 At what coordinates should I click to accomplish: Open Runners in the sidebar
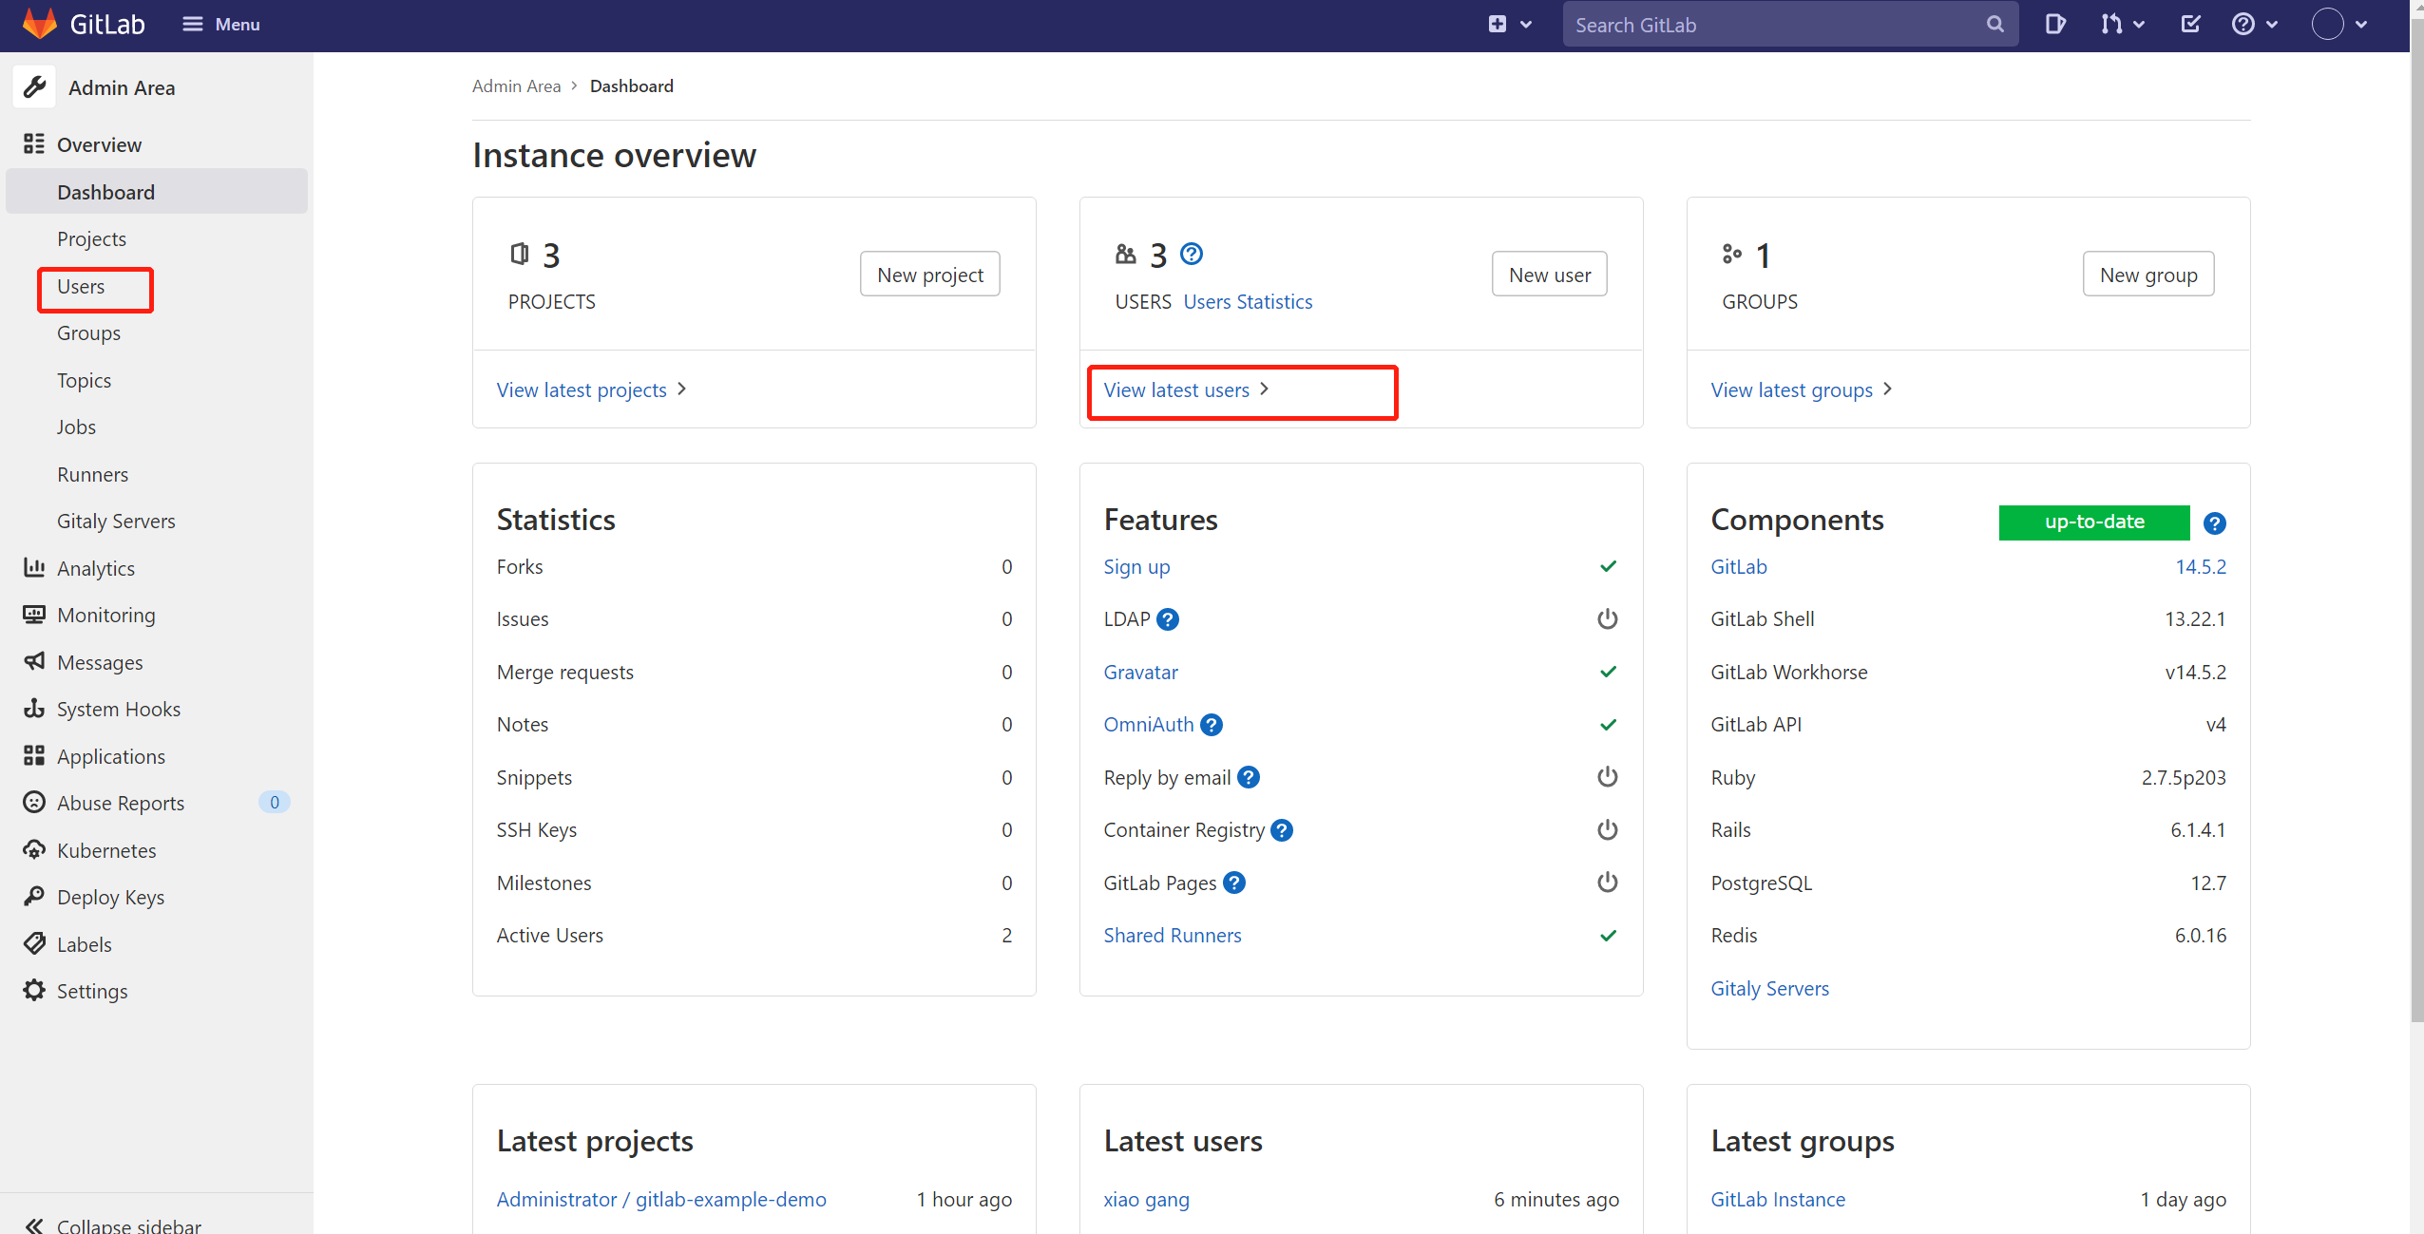point(92,474)
